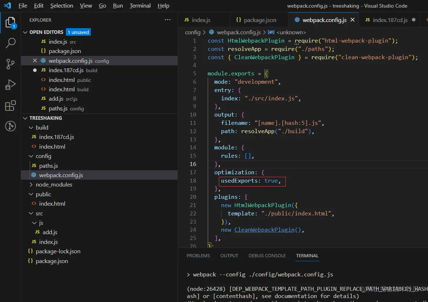Show the Output panel tab
The image size is (428, 302).
[x=229, y=256]
